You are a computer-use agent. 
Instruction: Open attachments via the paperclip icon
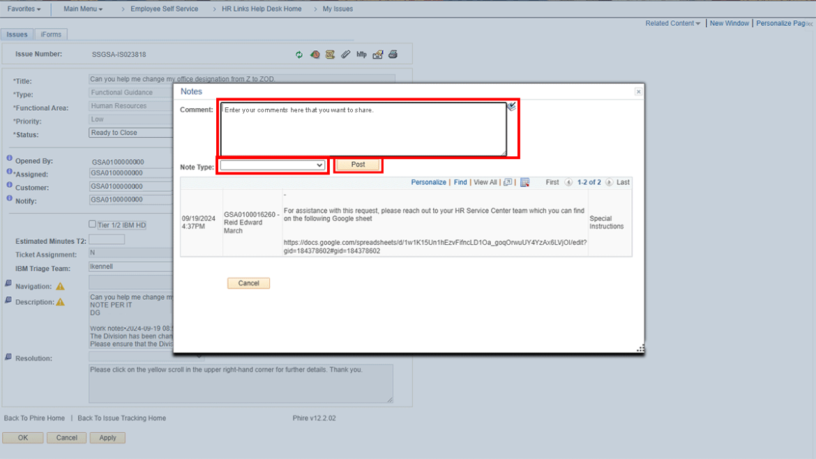345,54
